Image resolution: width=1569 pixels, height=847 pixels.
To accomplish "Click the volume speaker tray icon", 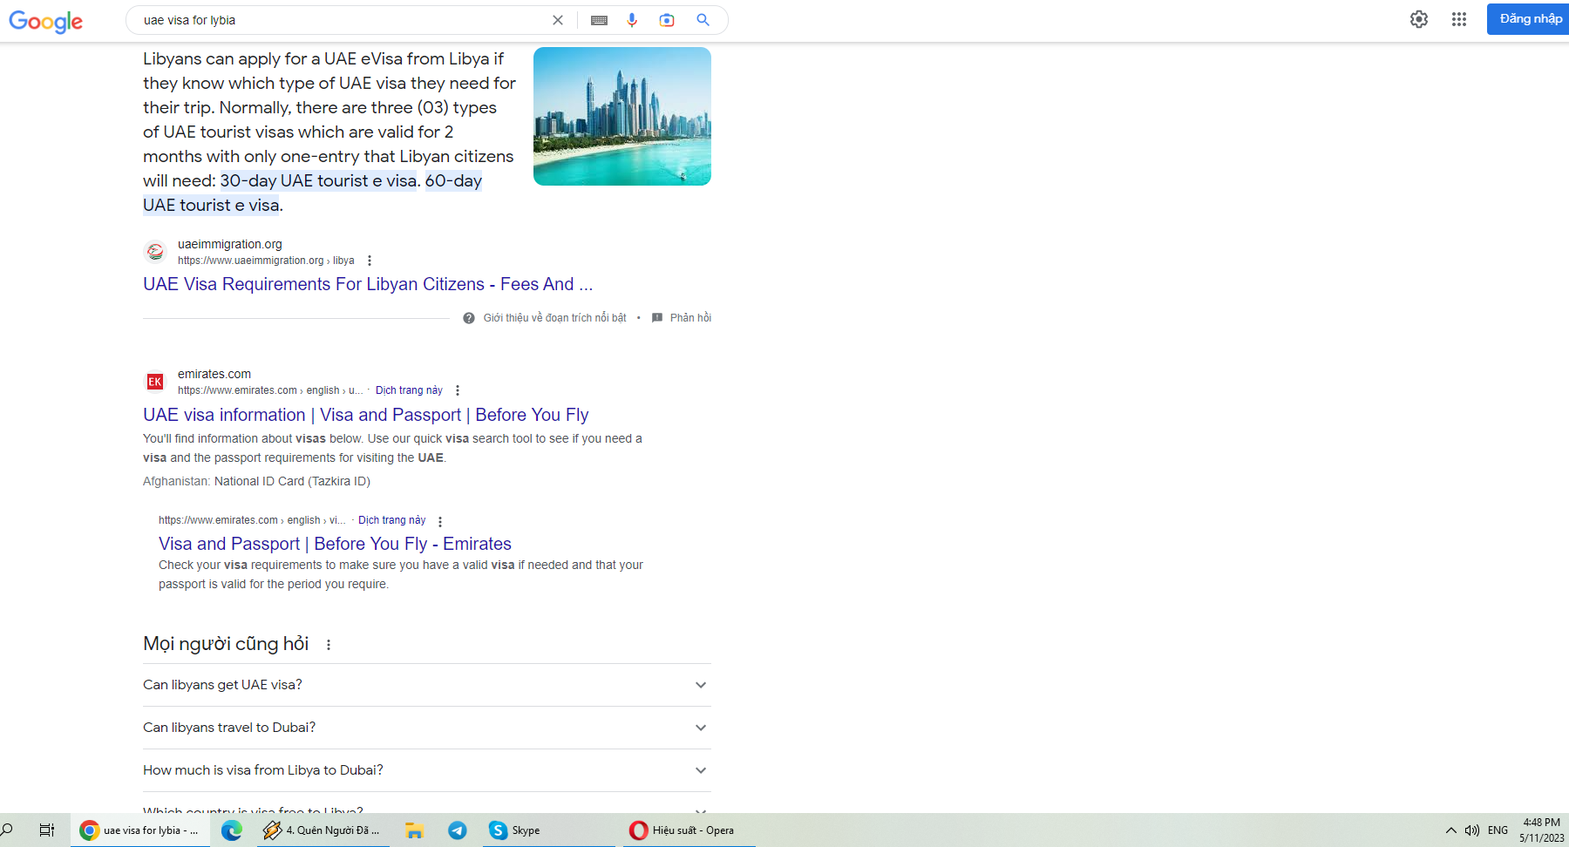I will click(x=1472, y=830).
